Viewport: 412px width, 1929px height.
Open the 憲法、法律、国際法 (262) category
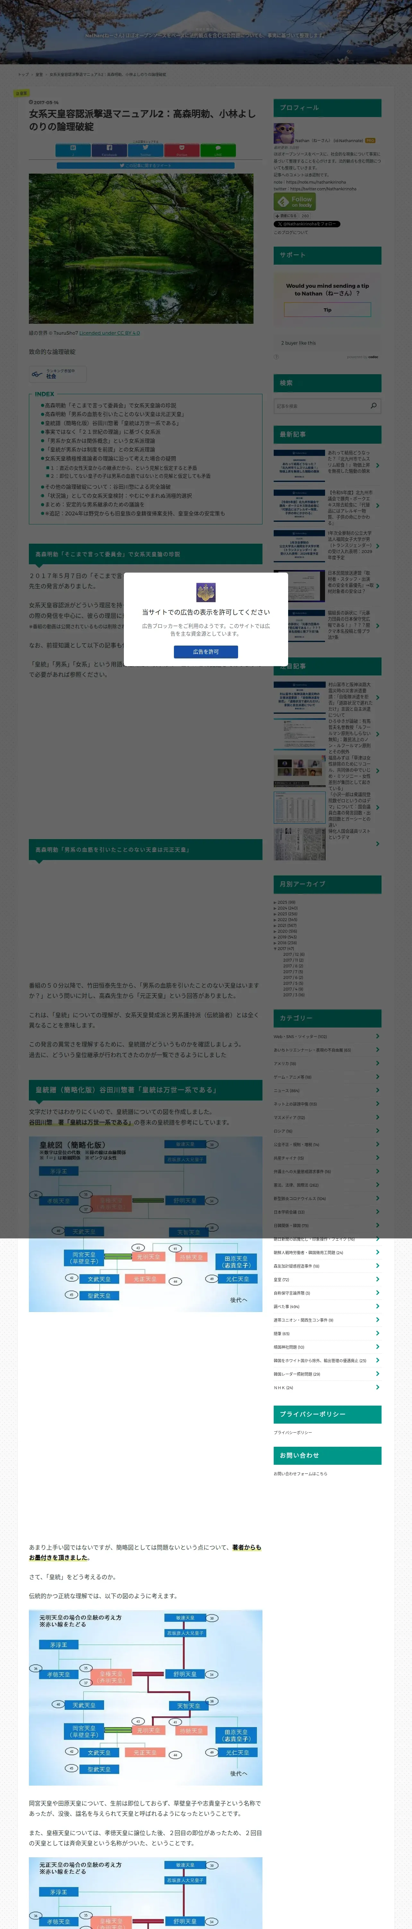coord(296,1185)
